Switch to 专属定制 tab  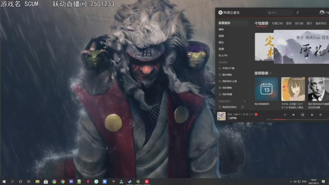click(277, 23)
